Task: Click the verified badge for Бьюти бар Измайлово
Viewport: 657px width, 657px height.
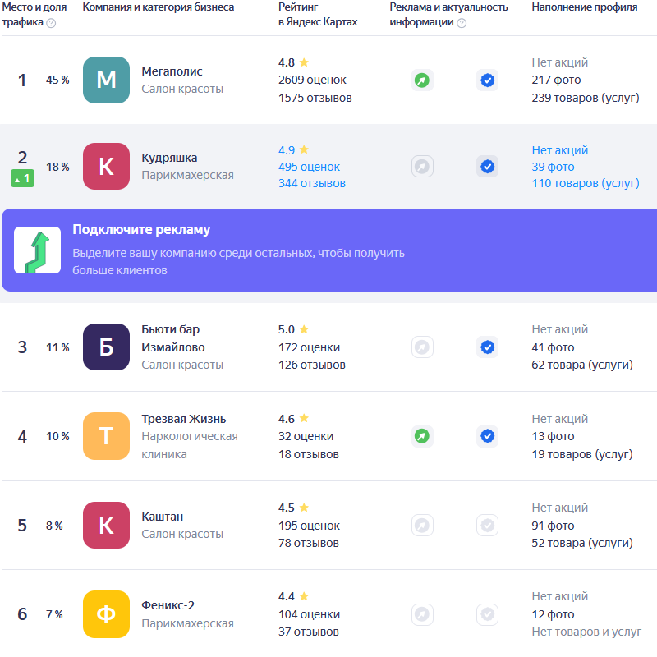Action: coord(487,347)
